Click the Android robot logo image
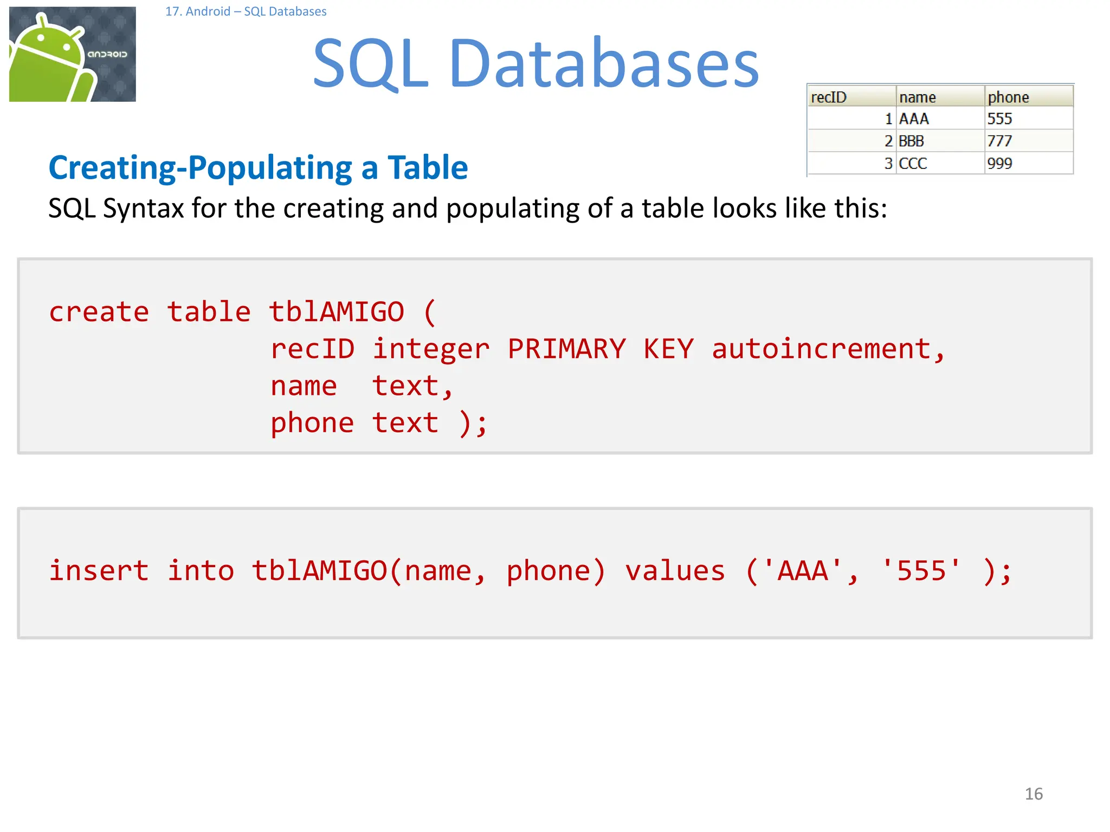This screenshot has width=1110, height=832. [73, 54]
